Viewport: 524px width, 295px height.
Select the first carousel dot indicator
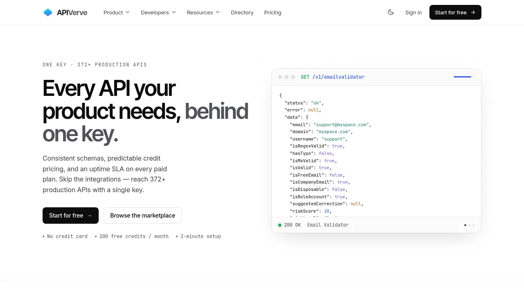tap(465, 225)
